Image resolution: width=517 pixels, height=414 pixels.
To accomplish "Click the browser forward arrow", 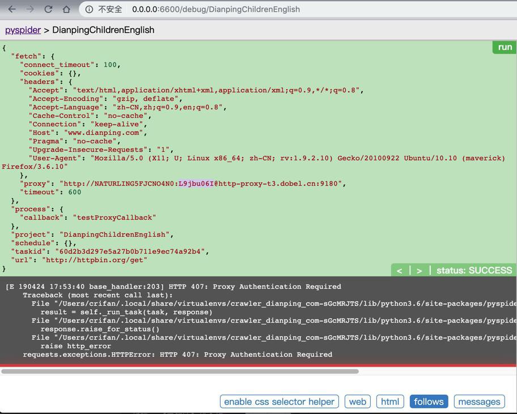I will point(30,9).
